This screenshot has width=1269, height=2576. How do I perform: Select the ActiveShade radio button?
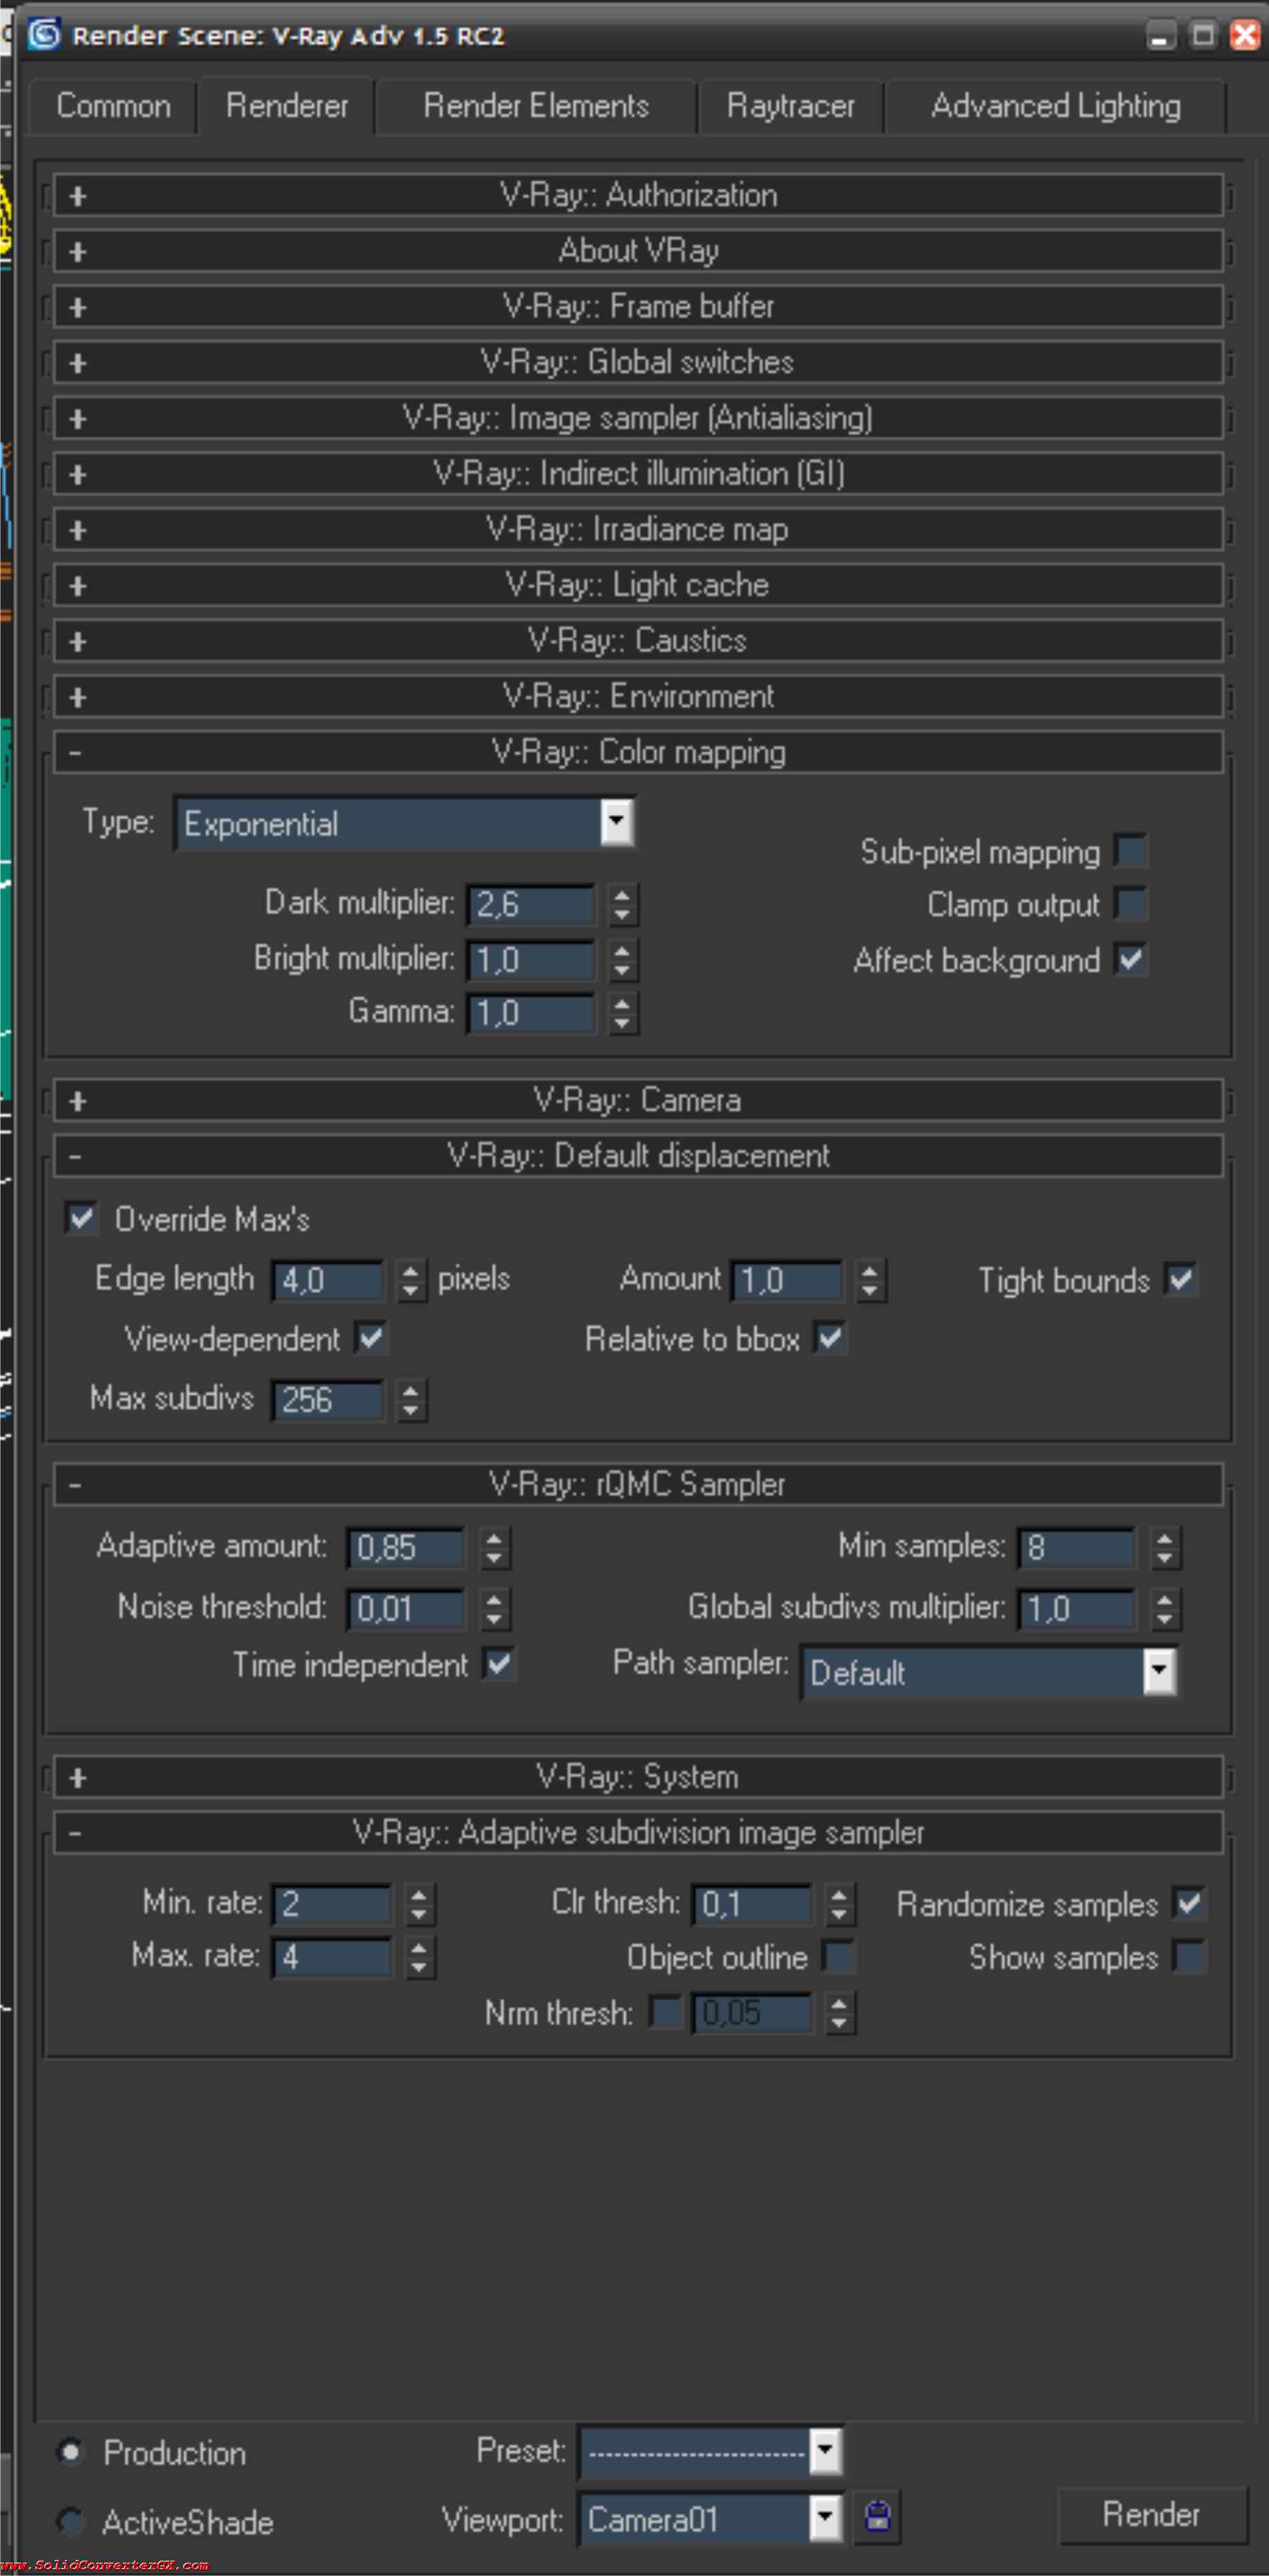pyautogui.click(x=71, y=2521)
